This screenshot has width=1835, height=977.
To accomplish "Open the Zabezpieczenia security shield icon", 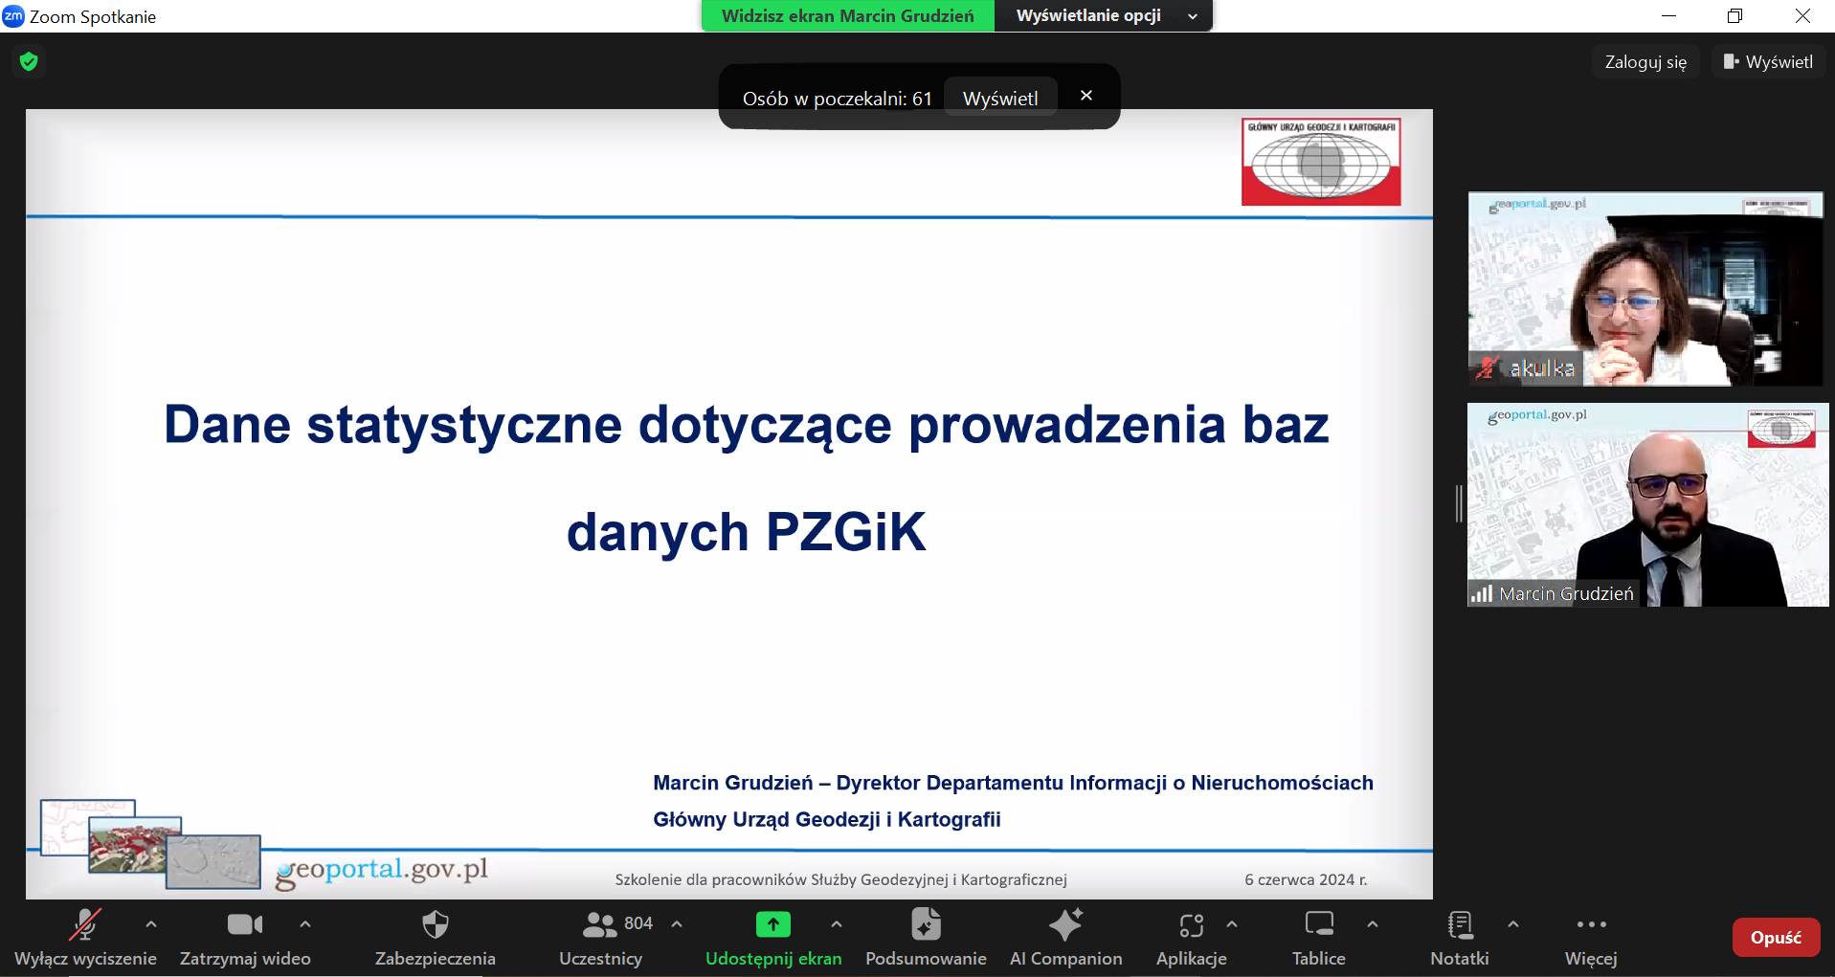I will [435, 925].
